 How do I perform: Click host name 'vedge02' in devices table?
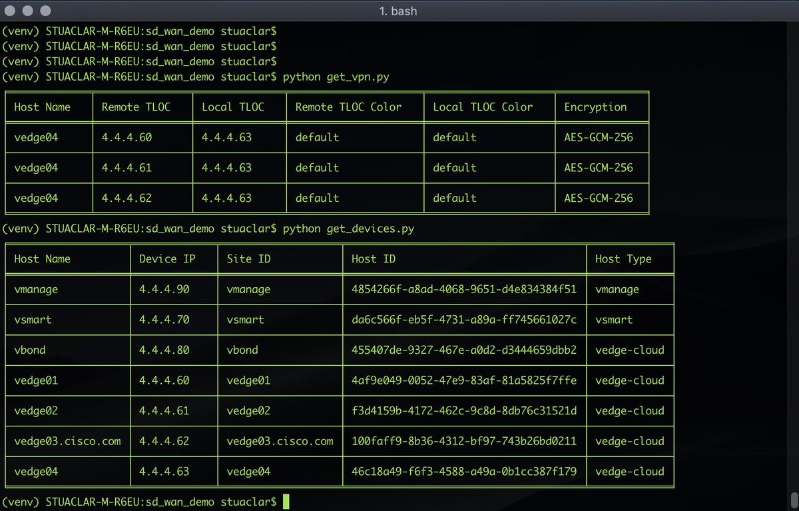[x=36, y=410]
